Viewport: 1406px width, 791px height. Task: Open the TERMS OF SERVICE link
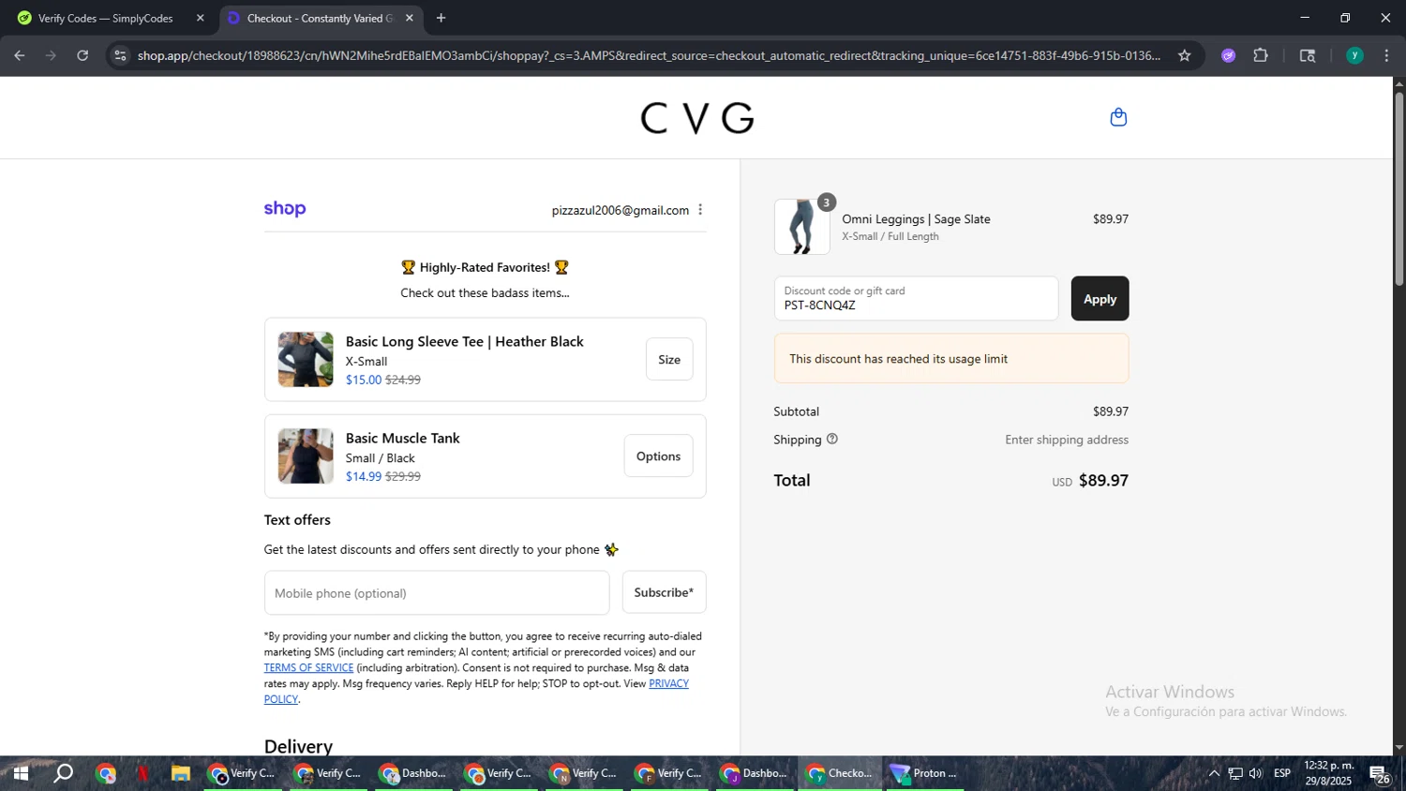point(308,667)
